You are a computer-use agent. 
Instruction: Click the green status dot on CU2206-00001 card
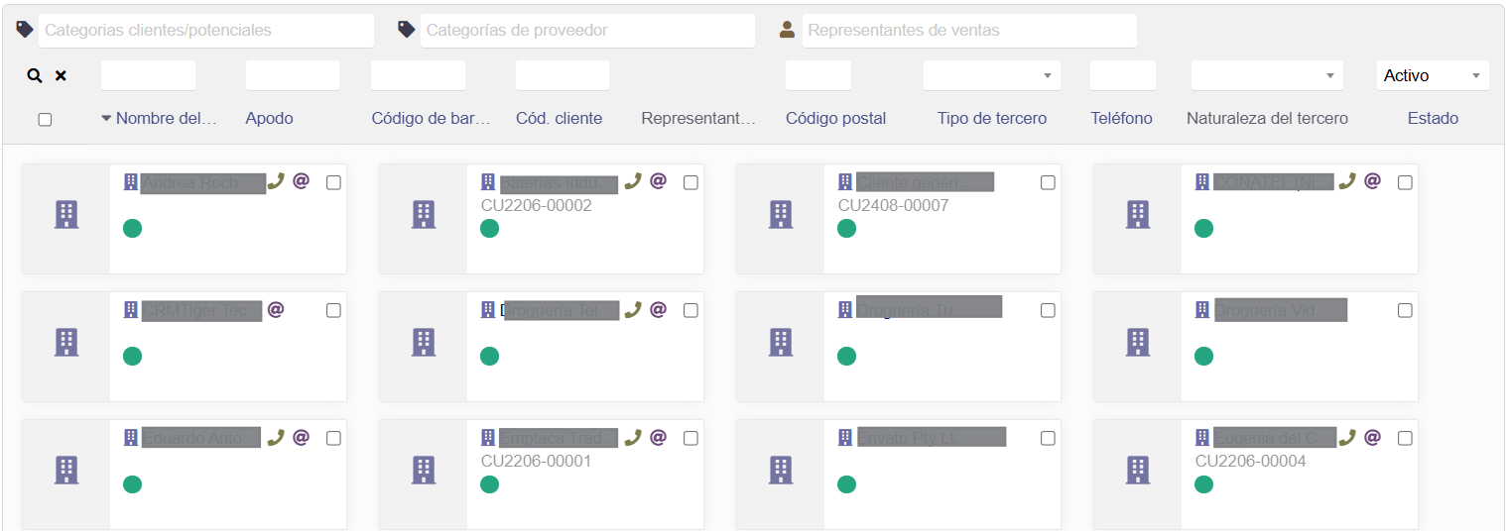[489, 484]
